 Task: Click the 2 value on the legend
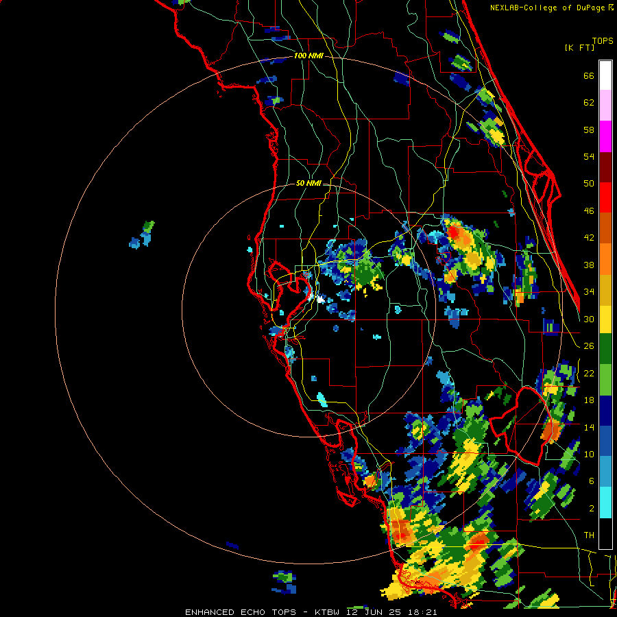click(x=592, y=508)
